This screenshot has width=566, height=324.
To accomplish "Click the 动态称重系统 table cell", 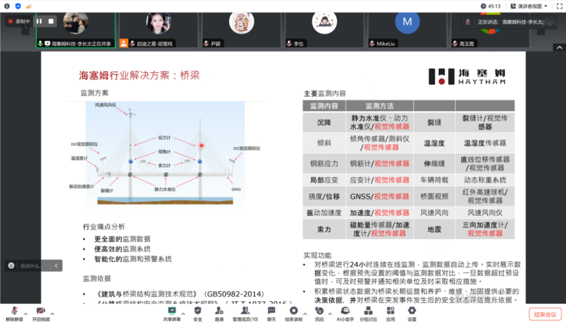I will point(485,180).
